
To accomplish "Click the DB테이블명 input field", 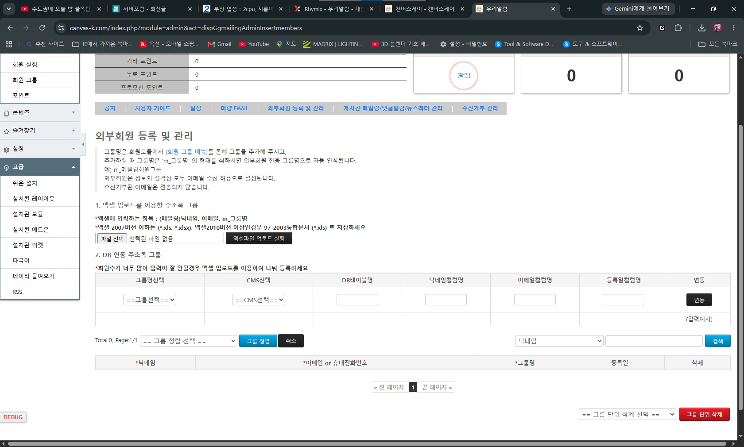I will pyautogui.click(x=357, y=300).
